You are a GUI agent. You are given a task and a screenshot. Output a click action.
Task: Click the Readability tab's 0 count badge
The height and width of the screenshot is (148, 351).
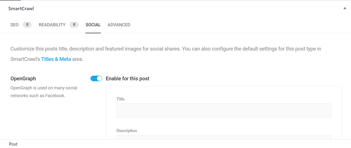pyautogui.click(x=74, y=25)
